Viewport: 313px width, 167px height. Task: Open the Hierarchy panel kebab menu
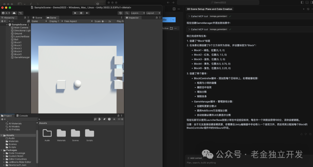(x=28, y=18)
